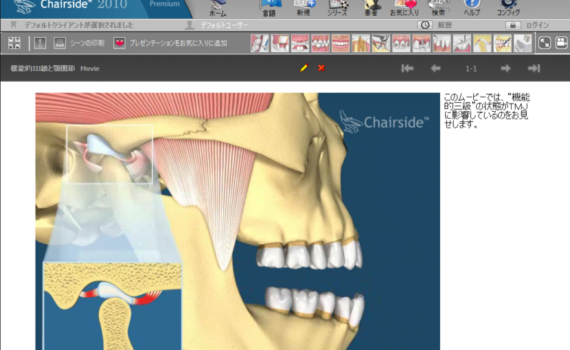
Task: Click the default client selected status text
Action: click(x=78, y=25)
